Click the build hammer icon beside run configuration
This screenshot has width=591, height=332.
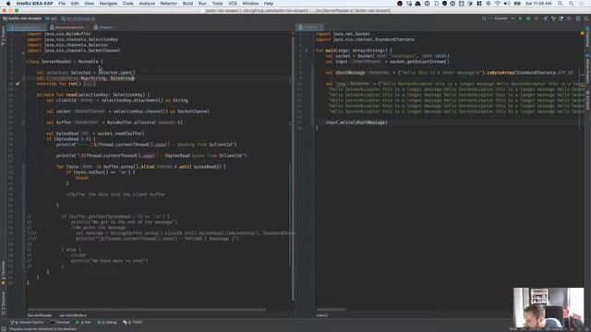[x=484, y=18]
